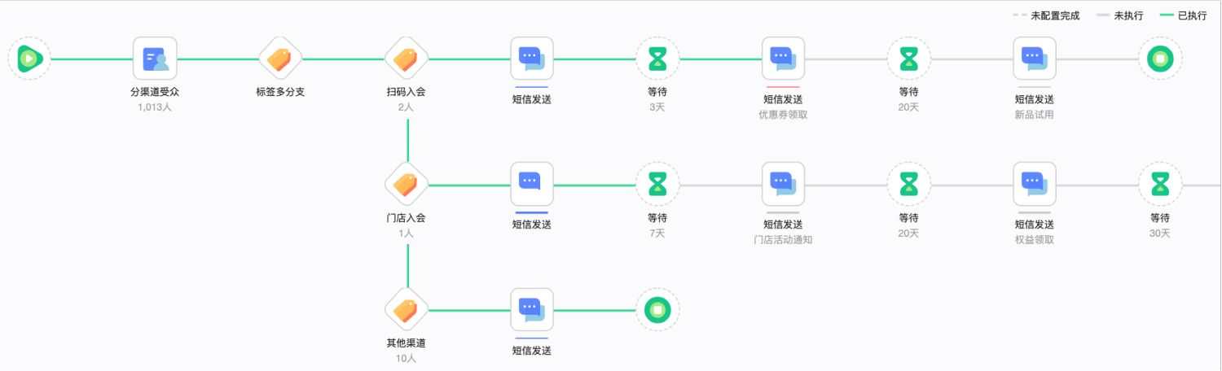Viewport: 1222px width, 371px height.
Task: Open the 权益领取 SMS node icon
Action: click(1035, 184)
